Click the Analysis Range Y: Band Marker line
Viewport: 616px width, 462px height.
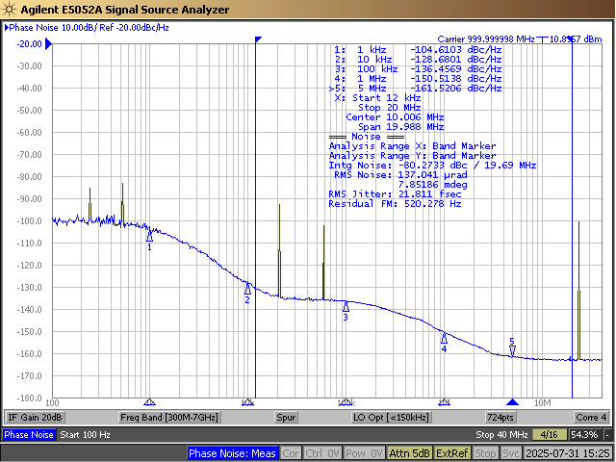coord(413,156)
